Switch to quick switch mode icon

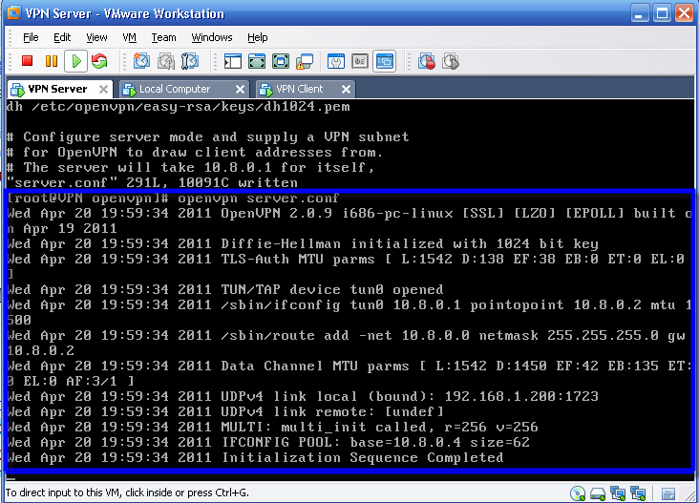(x=281, y=61)
